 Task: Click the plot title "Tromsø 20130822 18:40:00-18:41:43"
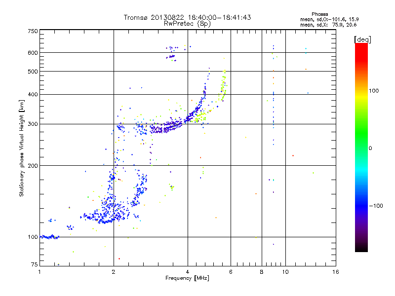pos(187,17)
